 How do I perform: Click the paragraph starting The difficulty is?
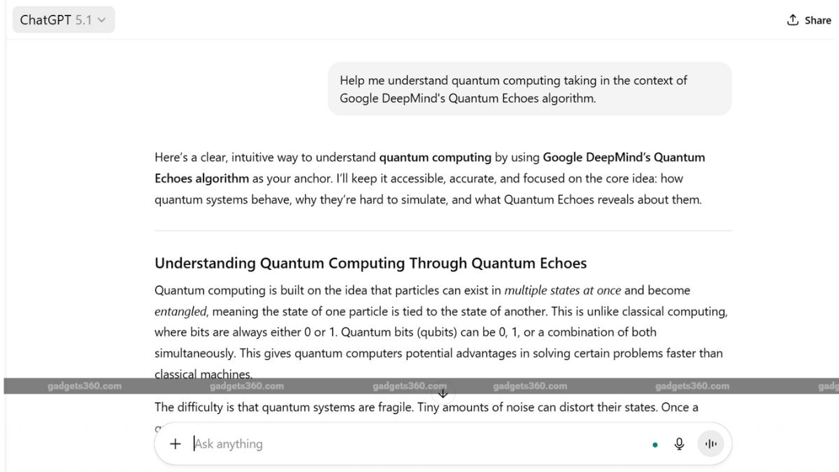[426, 407]
